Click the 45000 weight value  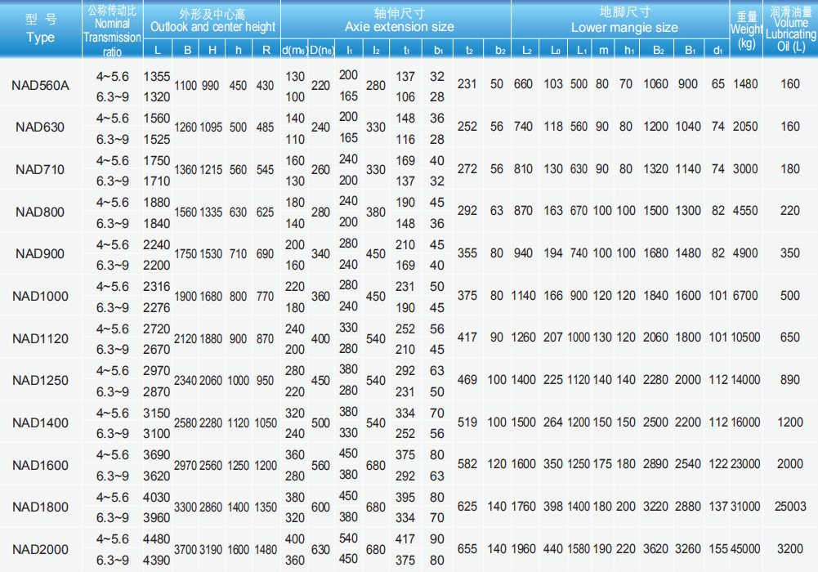[744, 549]
